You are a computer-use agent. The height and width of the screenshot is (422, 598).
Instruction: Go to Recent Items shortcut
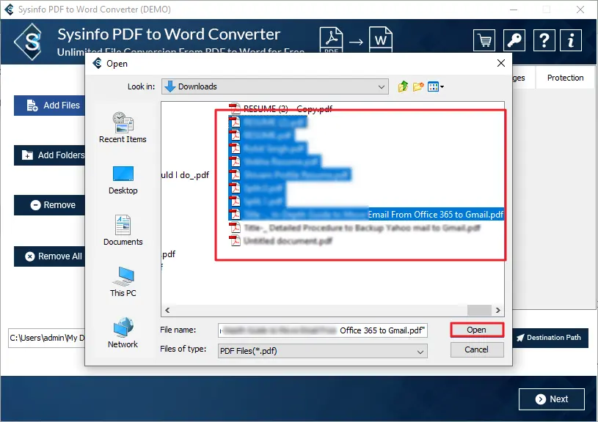(123, 128)
